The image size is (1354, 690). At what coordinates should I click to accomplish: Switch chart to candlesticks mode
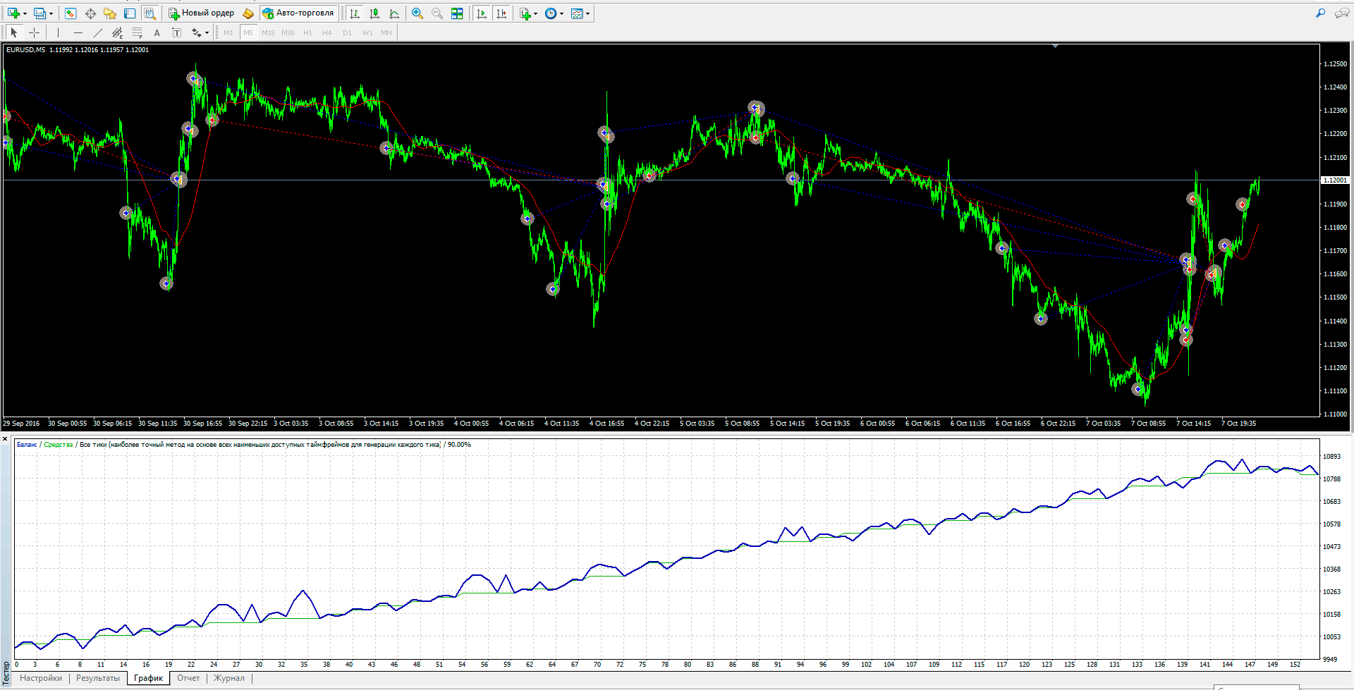pos(374,13)
